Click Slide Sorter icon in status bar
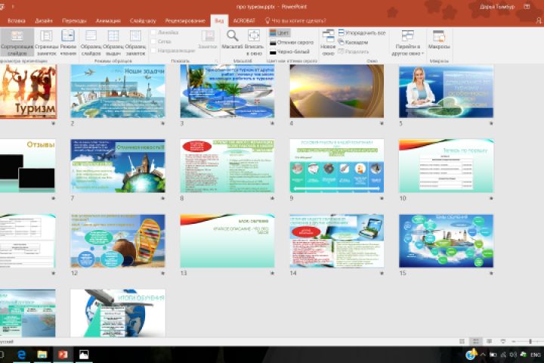Screen dimensions: 544x363 476,342
